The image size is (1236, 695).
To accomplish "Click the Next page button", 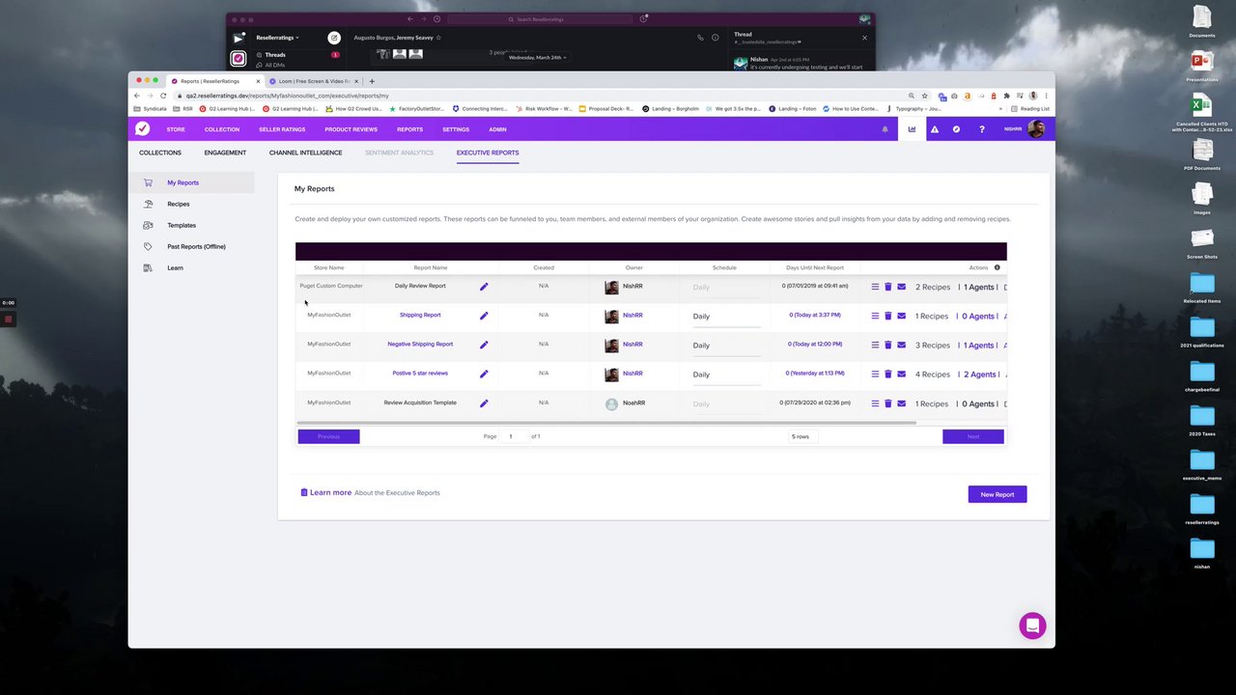I will click(x=973, y=436).
